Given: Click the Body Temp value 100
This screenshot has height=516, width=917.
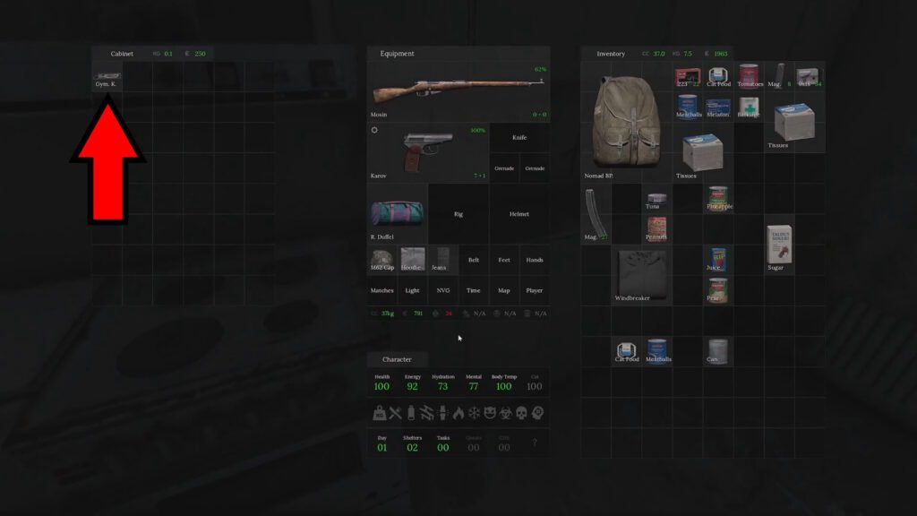Looking at the screenshot, I should (x=503, y=386).
